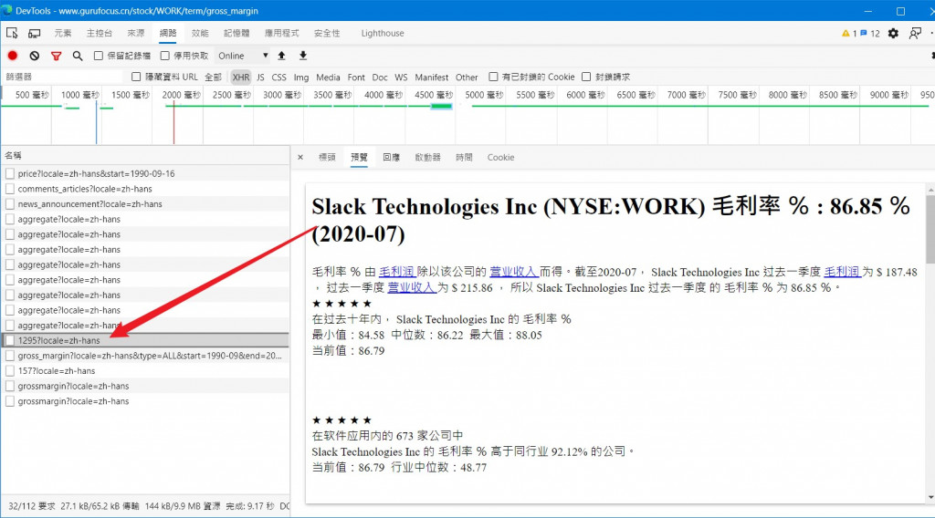935x518 pixels.
Task: Open the 效能 panel tab
Action: click(x=200, y=34)
